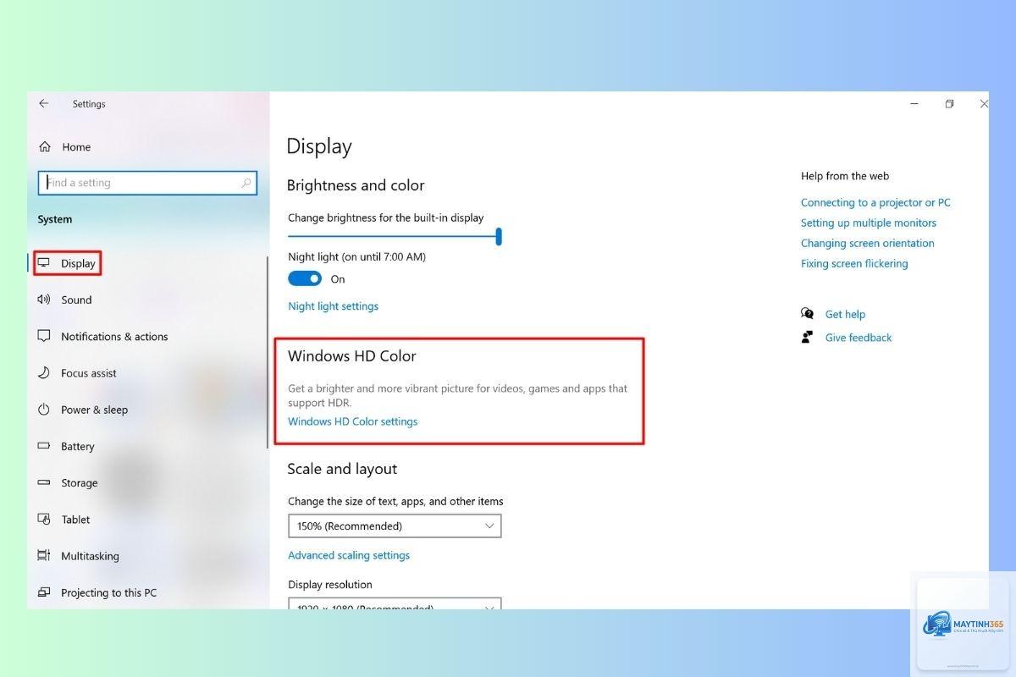Open Connecting to a projector or PC

[x=875, y=202]
